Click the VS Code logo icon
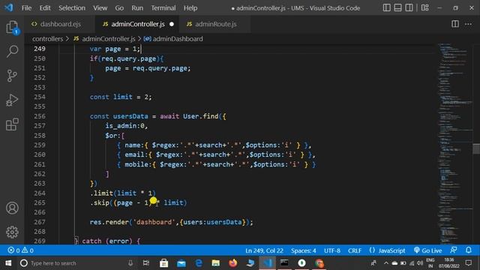This screenshot has width=480, height=270. point(9,7)
